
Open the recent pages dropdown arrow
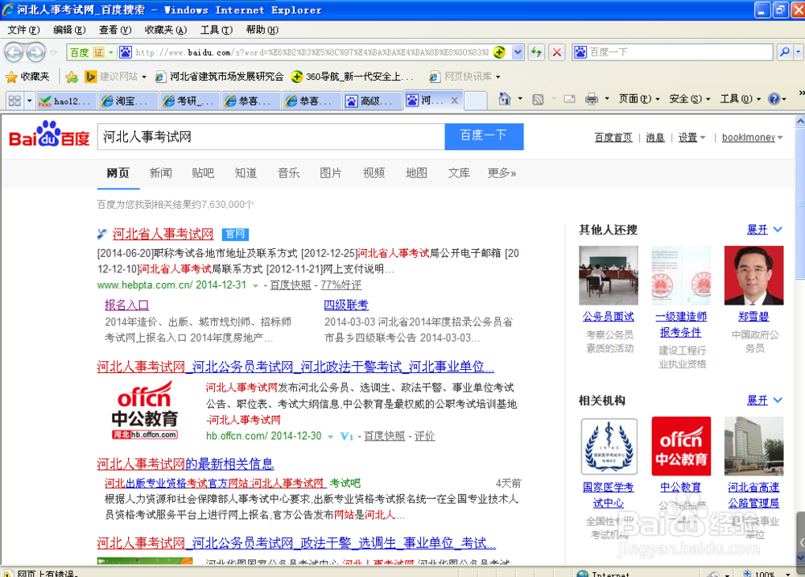53,52
